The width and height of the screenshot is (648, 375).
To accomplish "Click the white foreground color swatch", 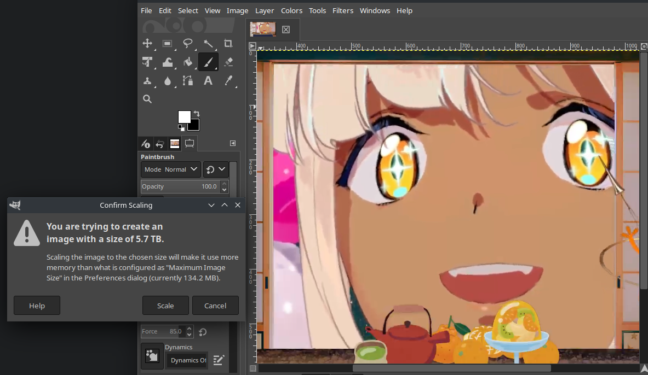I will (183, 116).
